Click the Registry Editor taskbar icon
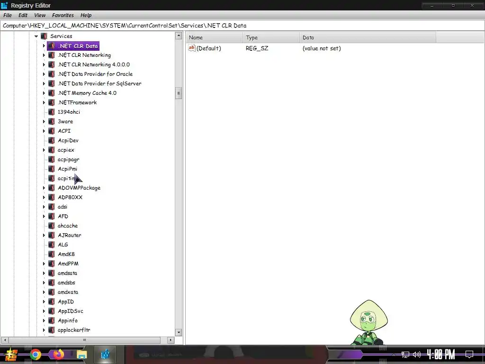 (x=105, y=355)
